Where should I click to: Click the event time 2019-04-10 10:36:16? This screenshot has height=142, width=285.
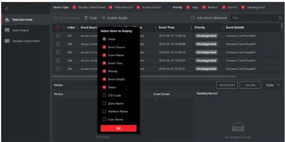tap(172, 52)
